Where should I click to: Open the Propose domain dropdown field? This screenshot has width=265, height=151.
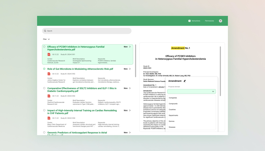click(x=192, y=91)
